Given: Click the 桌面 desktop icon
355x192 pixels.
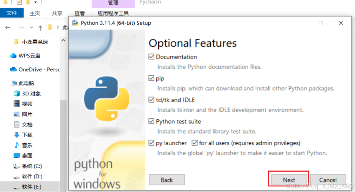Looking at the screenshot, I should (x=17, y=156).
